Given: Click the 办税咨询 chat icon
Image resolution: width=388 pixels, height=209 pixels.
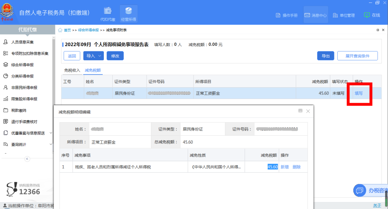Looking at the screenshot, I should point(360,190).
